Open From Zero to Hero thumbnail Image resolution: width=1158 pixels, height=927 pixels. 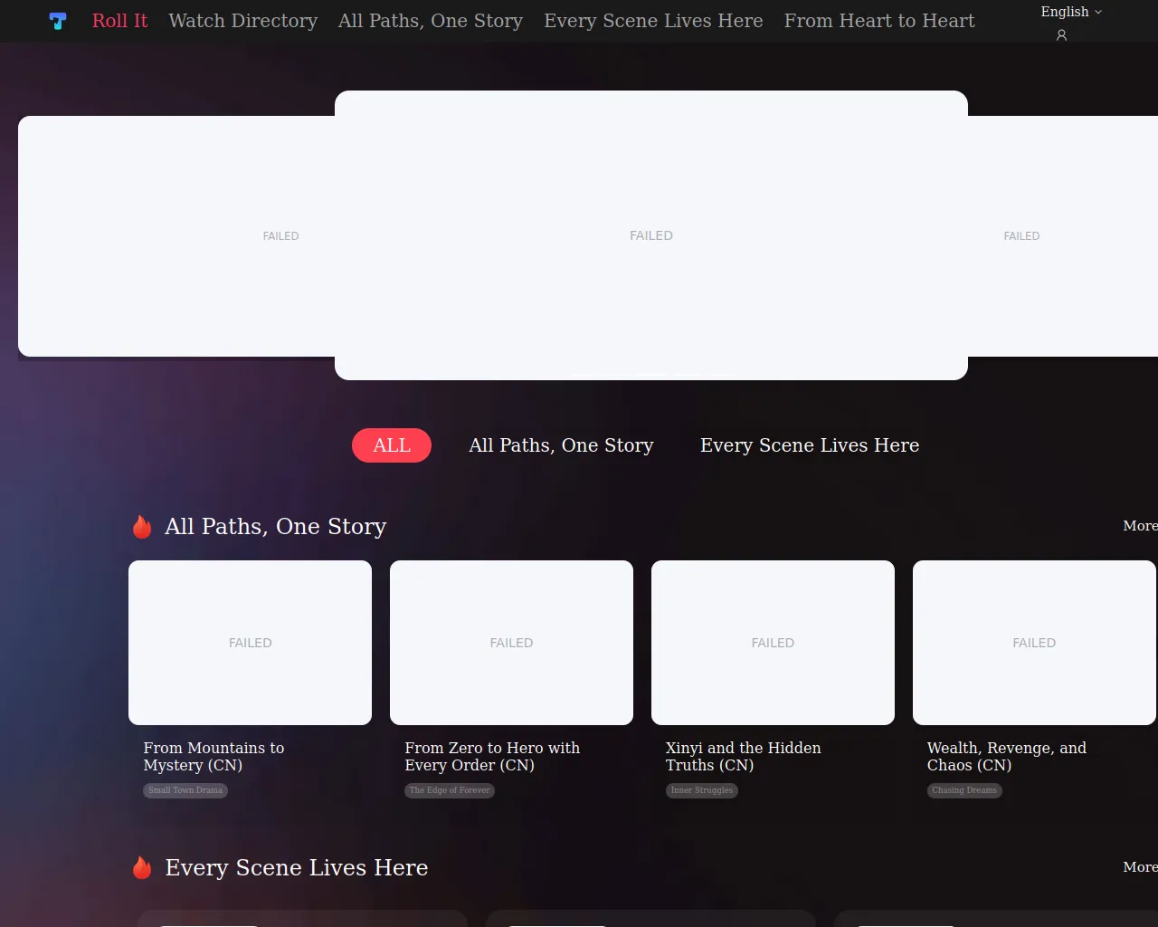pos(511,643)
